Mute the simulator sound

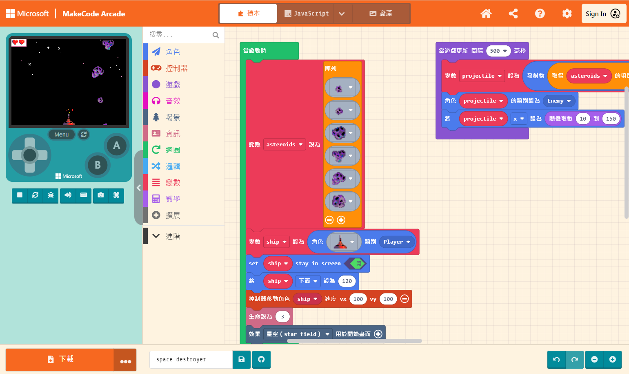[68, 196]
